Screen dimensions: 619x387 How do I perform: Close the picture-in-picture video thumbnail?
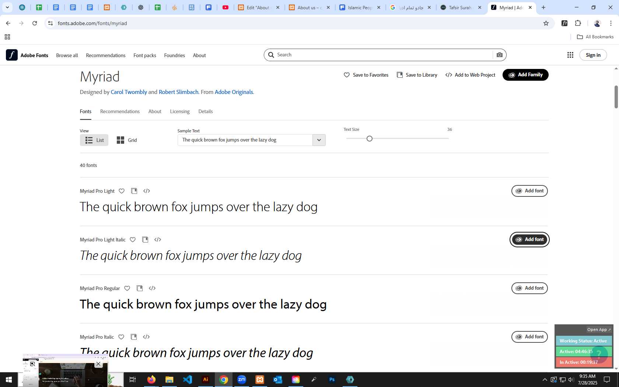(98, 364)
